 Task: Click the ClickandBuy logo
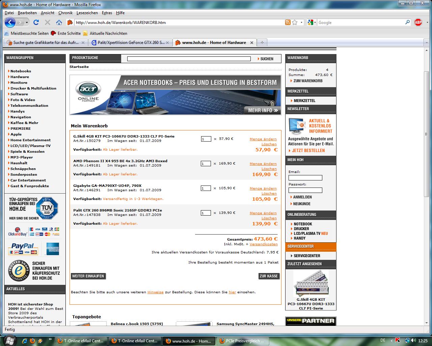(18, 231)
